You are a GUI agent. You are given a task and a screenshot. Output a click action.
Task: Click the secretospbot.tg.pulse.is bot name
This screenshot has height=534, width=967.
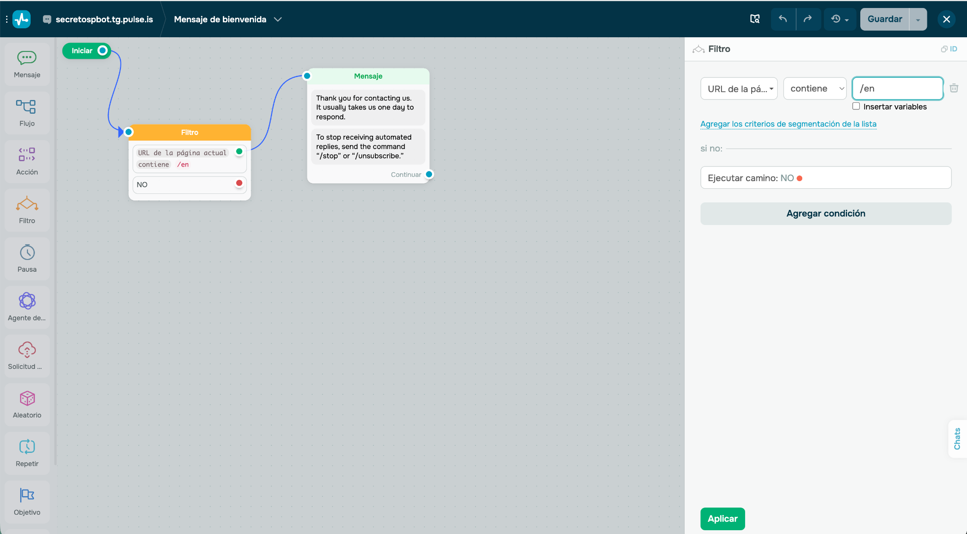point(104,19)
